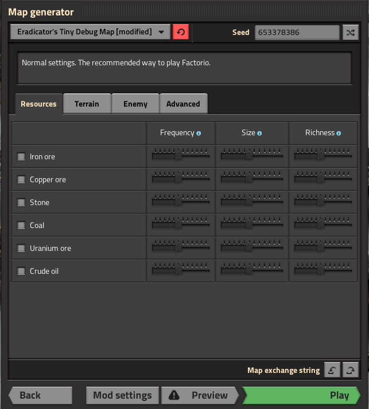Image resolution: width=369 pixels, height=409 pixels.
Task: Toggle the Copper ore checkbox
Action: pyautogui.click(x=21, y=179)
